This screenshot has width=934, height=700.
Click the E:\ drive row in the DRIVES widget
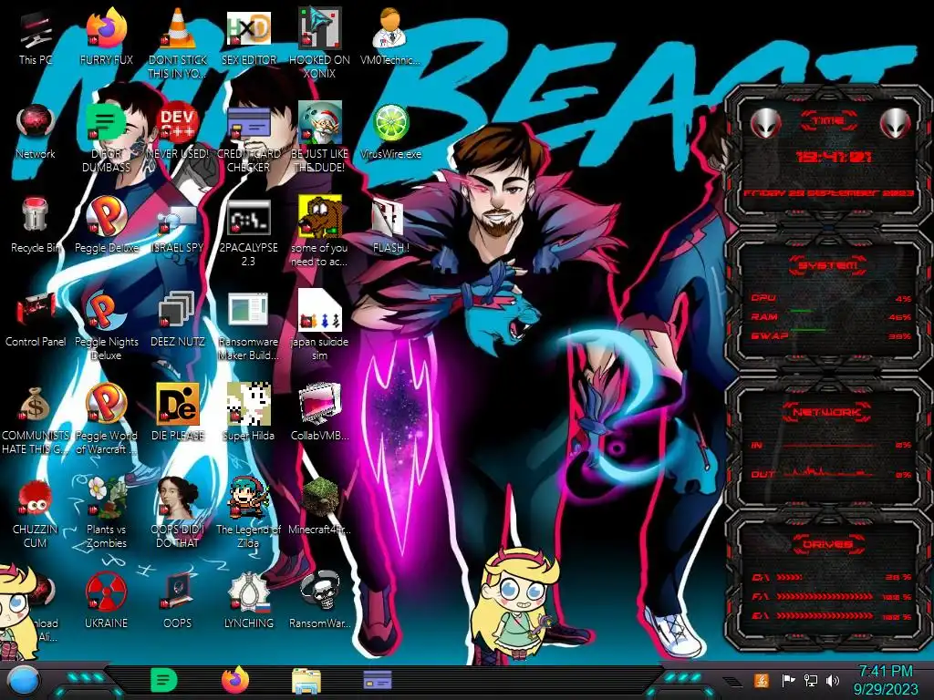coord(832,616)
